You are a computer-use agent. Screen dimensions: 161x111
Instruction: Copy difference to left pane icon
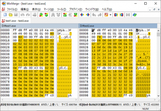click(87, 15)
